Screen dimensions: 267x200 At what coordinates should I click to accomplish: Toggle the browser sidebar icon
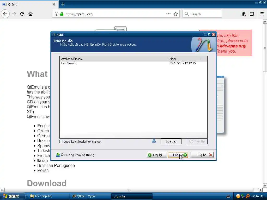pos(252,14)
